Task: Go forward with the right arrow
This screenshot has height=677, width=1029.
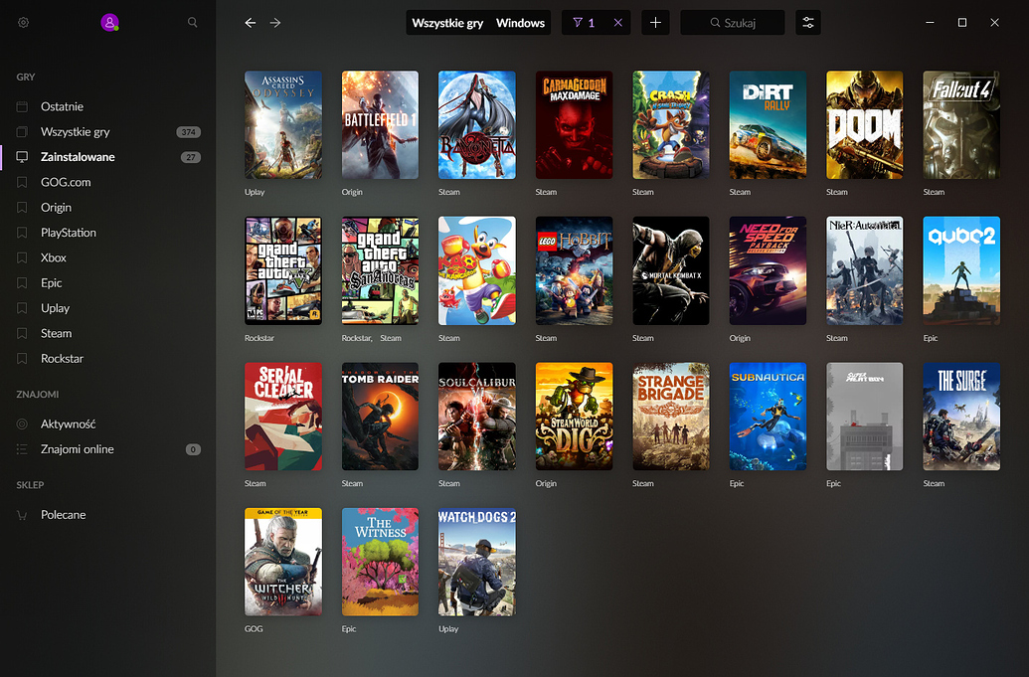Action: 275,23
